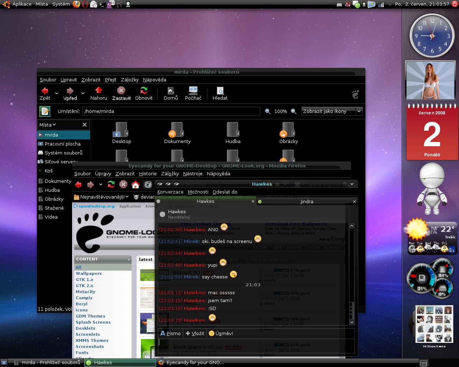Click Hledat search icon in file browser
Image resolution: width=459 pixels, height=367 pixels.
coord(220,90)
